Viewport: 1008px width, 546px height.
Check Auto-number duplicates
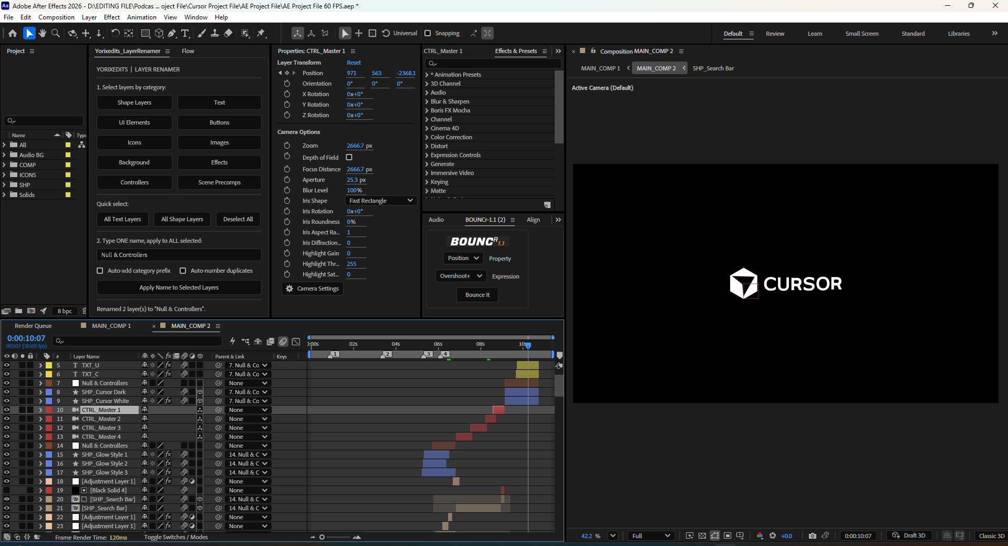coord(183,271)
